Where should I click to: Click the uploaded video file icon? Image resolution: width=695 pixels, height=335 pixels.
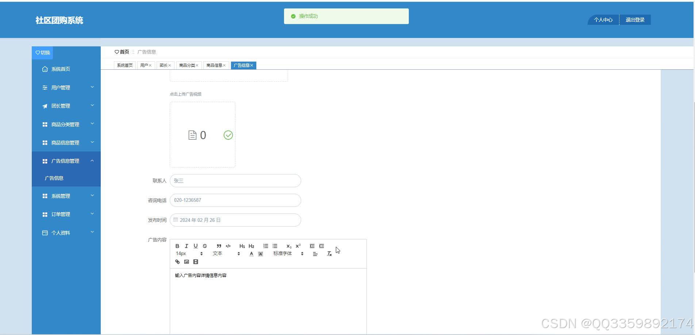192,135
